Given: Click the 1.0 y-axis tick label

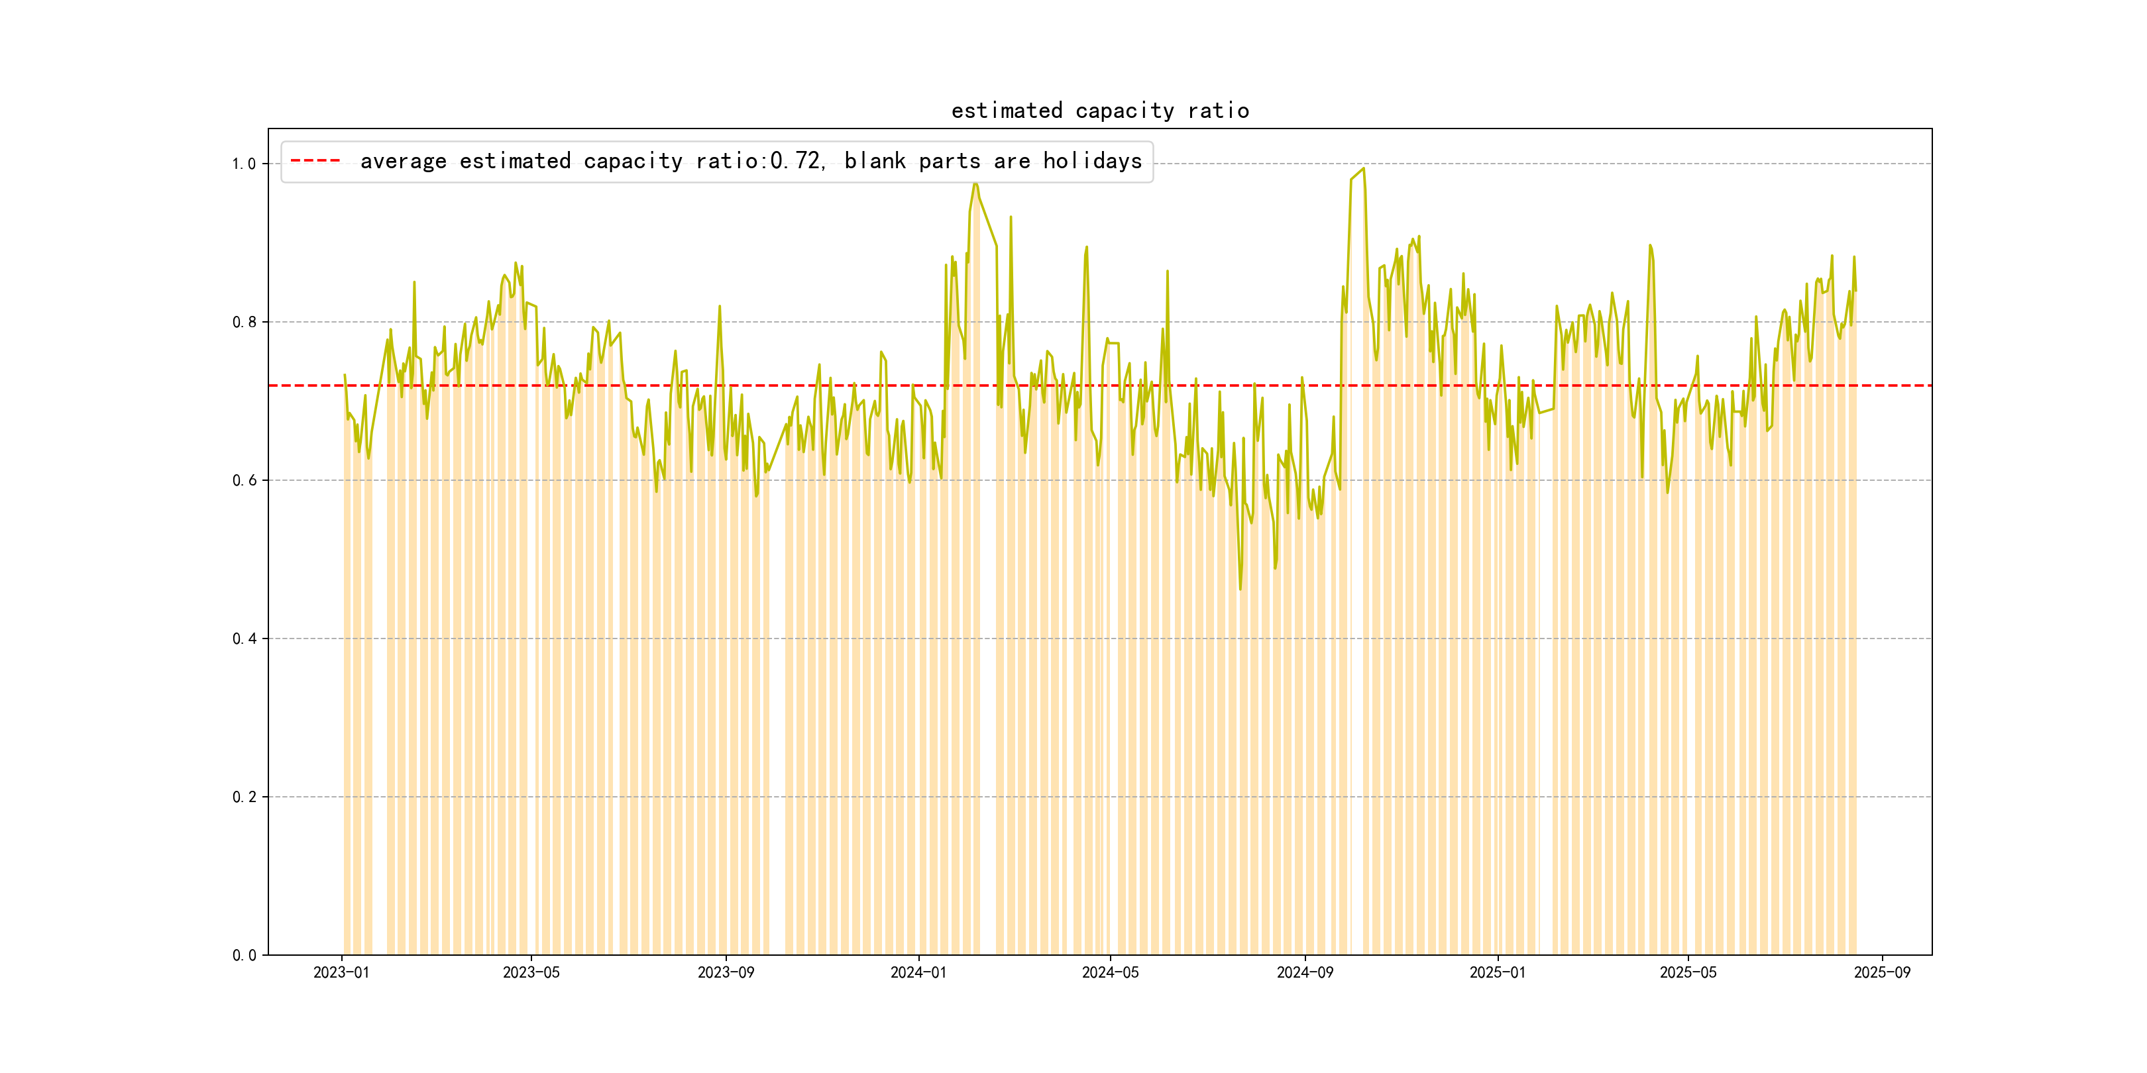Looking at the screenshot, I should 243,164.
